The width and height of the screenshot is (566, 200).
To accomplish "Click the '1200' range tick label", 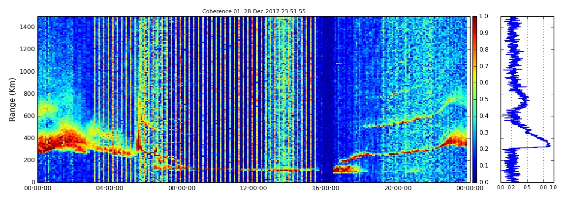I will click(28, 49).
